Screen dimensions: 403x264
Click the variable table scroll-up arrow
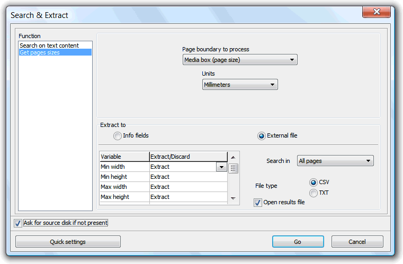tap(233, 158)
